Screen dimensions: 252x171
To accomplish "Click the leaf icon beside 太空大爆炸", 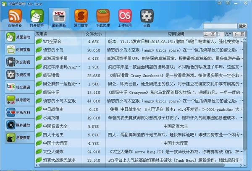I will pyautogui.click(x=39, y=151).
